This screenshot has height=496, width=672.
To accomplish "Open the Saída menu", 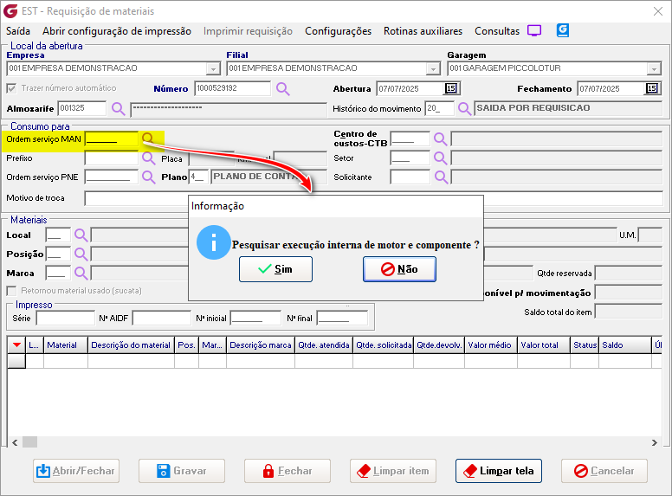I will pos(18,31).
